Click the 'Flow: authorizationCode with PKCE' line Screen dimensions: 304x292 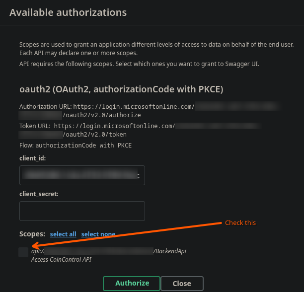76,146
